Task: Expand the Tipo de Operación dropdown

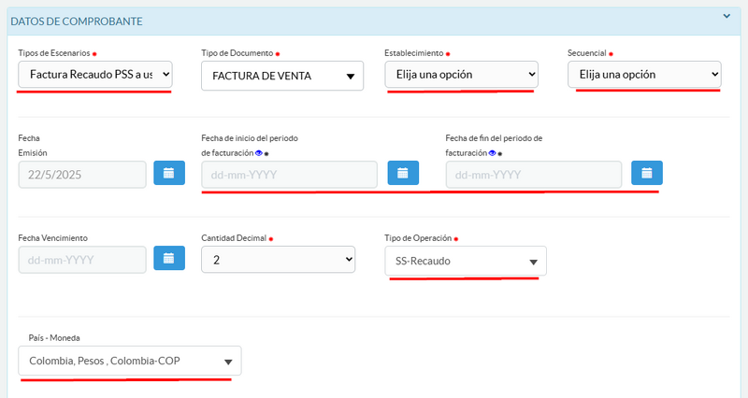Action: click(465, 262)
